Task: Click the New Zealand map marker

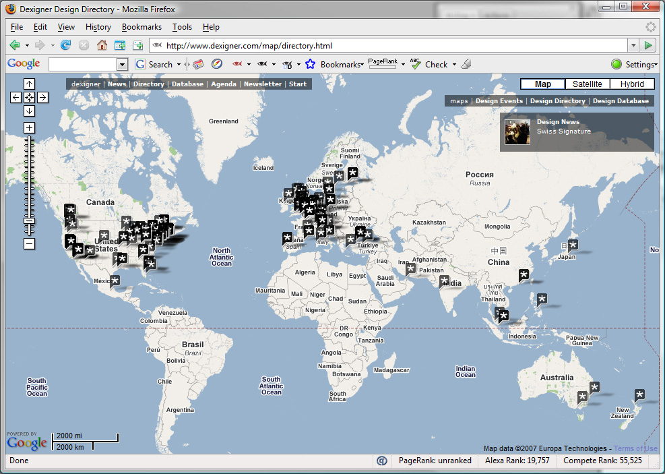Action: tap(639, 394)
